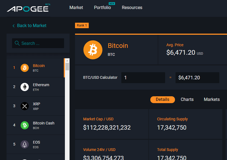Click the USD result calculator field
Screen dimensions: 227x160
click(x=197, y=78)
